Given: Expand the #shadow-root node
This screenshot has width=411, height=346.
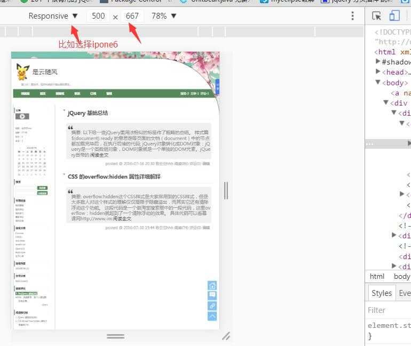Looking at the screenshot, I should (x=378, y=61).
